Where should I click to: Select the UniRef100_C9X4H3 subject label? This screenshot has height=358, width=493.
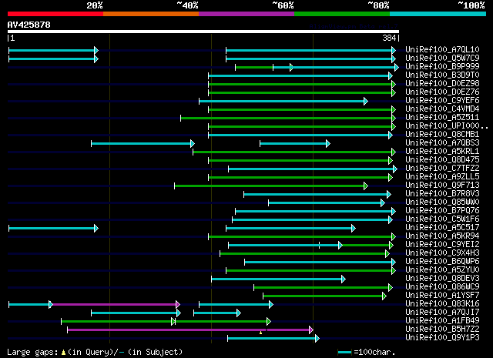pyautogui.click(x=442, y=253)
